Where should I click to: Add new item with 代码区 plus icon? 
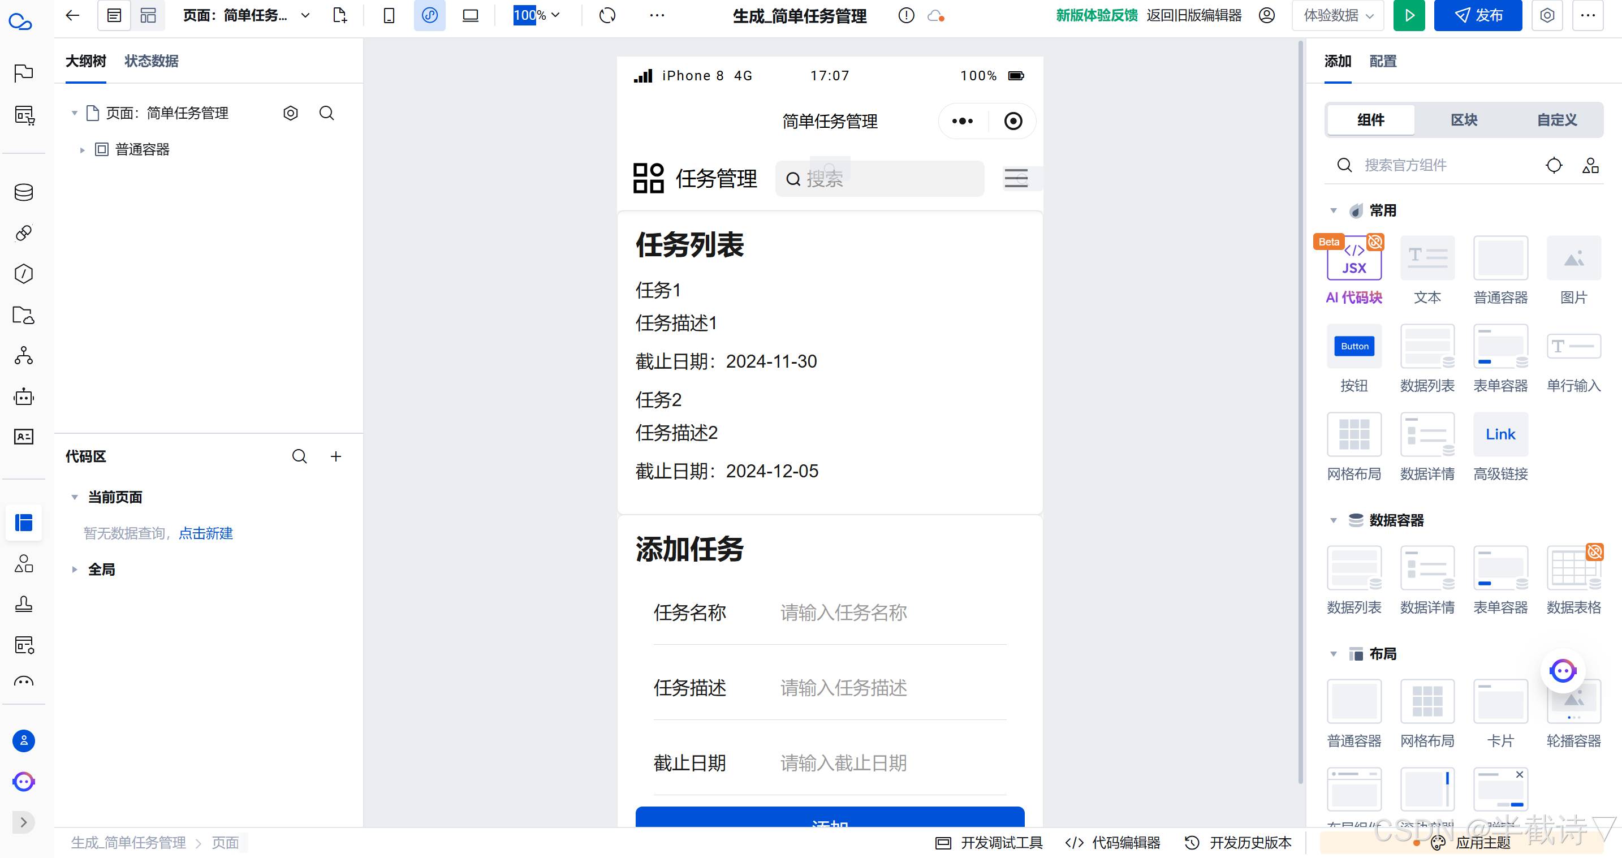click(335, 456)
